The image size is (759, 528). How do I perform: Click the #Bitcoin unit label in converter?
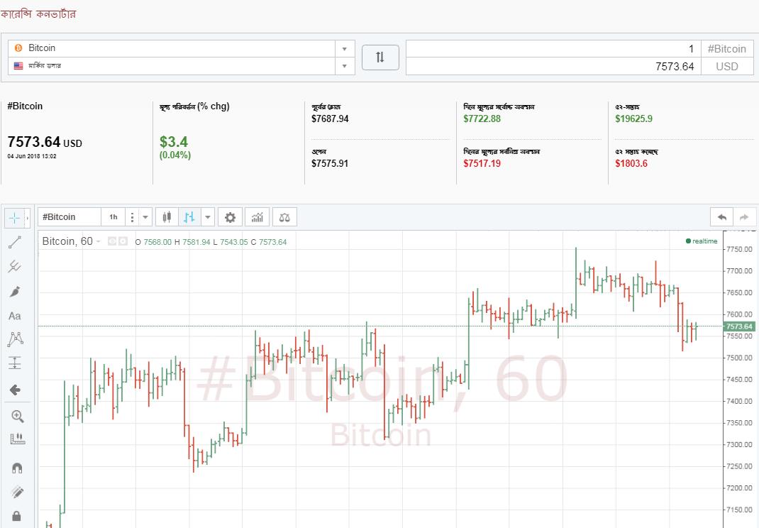pyautogui.click(x=727, y=49)
